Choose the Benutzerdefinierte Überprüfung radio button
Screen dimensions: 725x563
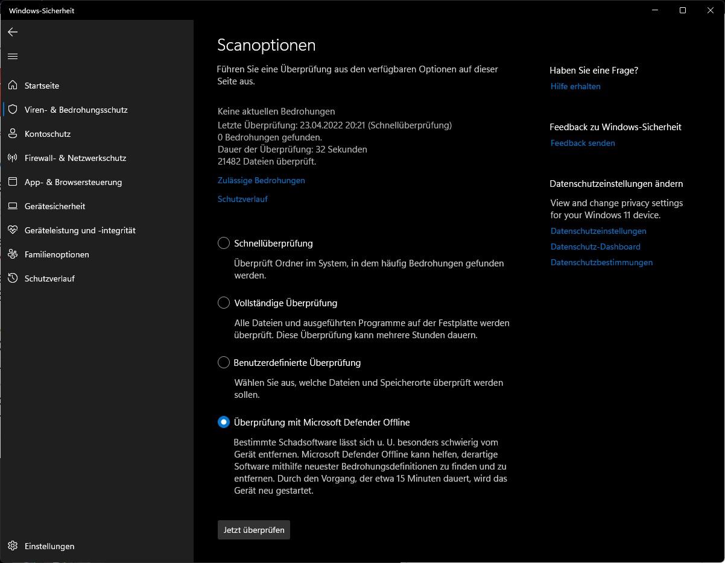click(x=224, y=362)
